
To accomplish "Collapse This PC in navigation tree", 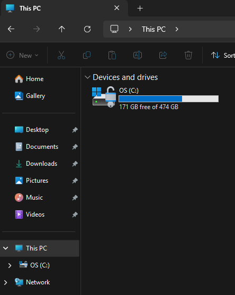I will pyautogui.click(x=6, y=248).
